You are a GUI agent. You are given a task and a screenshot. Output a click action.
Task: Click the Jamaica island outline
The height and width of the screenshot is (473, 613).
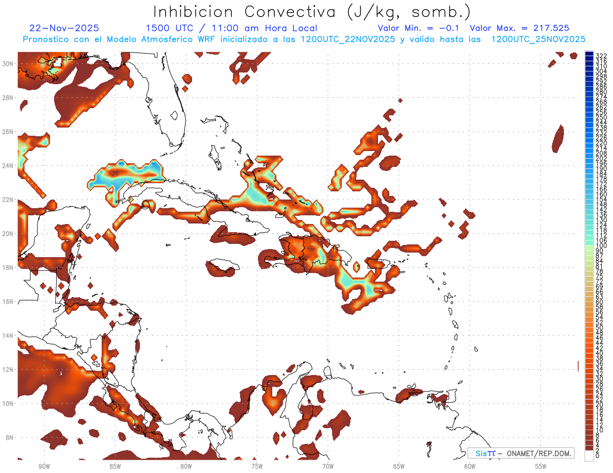tap(224, 266)
